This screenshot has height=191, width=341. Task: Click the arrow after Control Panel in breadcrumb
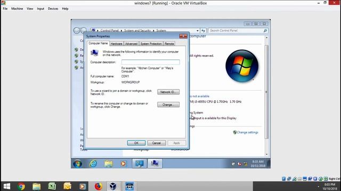point(121,31)
